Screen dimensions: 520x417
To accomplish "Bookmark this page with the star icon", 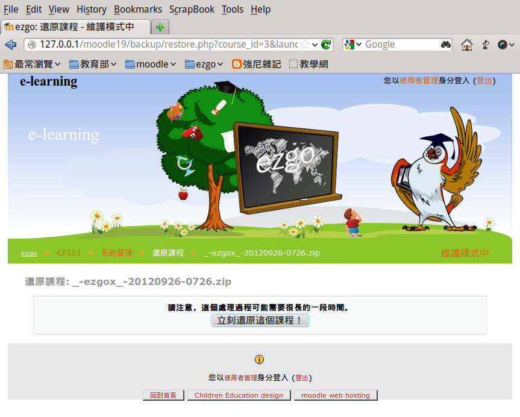I will (305, 45).
